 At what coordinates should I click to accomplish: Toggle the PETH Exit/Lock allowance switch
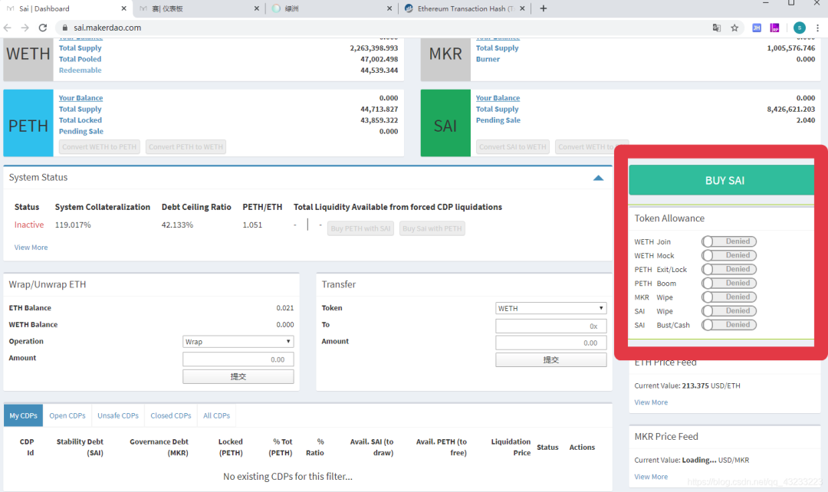point(729,269)
